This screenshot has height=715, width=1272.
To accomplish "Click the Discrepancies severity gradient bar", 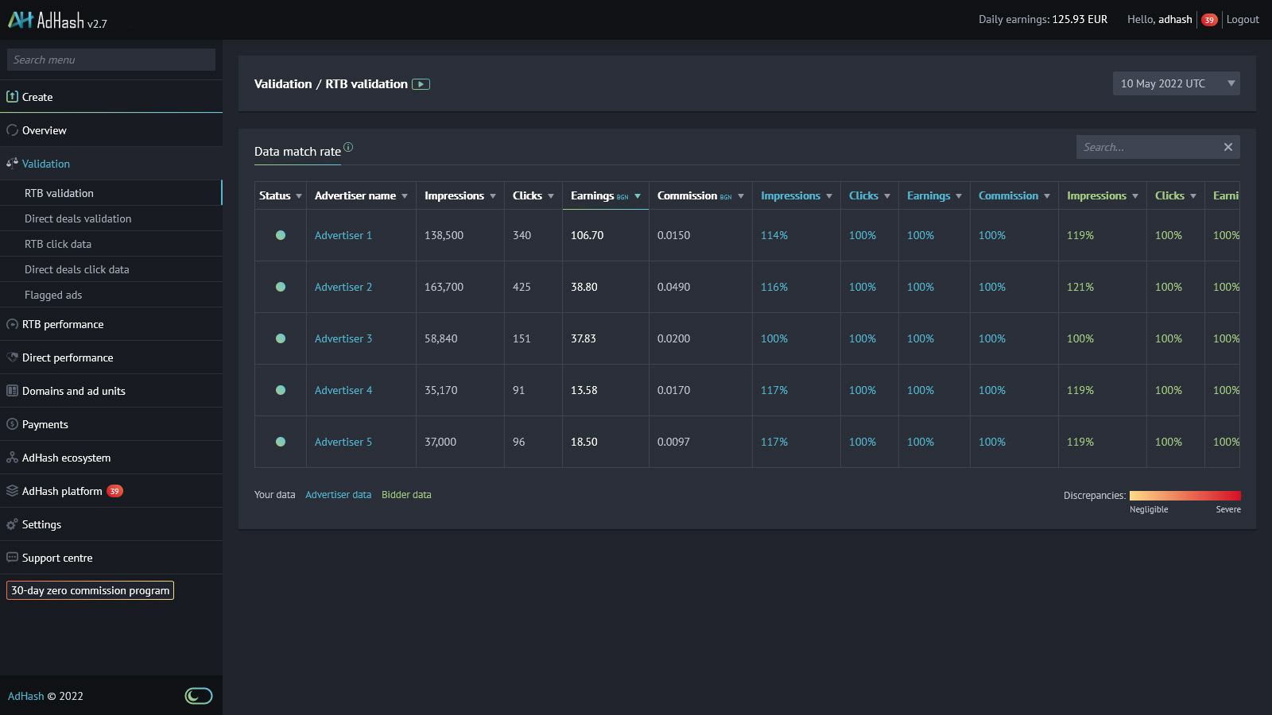I will click(x=1185, y=495).
